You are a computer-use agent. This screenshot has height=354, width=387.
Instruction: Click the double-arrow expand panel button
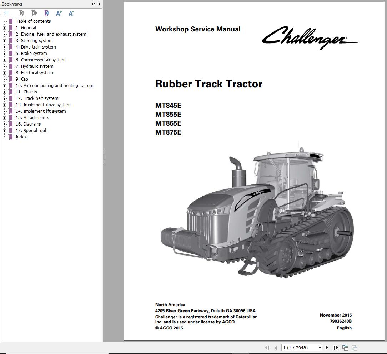[x=94, y=4]
